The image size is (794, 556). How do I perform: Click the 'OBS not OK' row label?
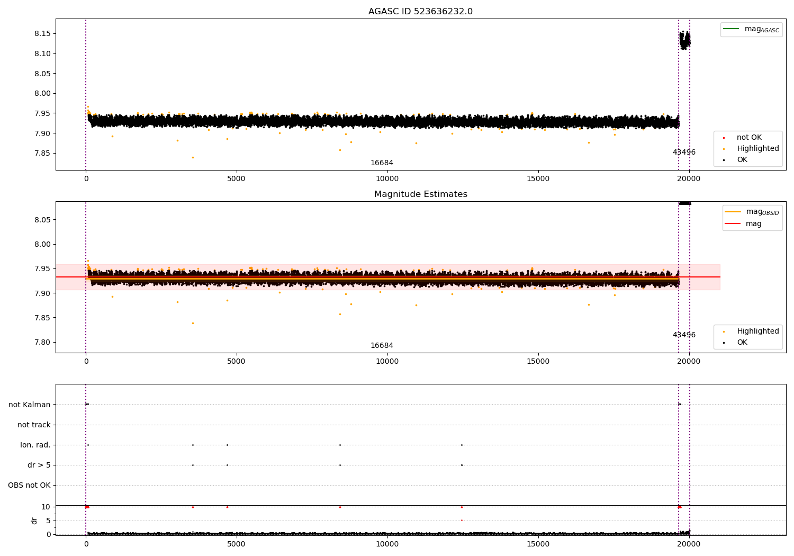[x=29, y=486]
